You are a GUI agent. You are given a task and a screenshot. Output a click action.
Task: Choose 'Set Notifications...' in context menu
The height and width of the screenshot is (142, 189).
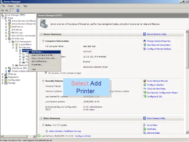[45, 61]
